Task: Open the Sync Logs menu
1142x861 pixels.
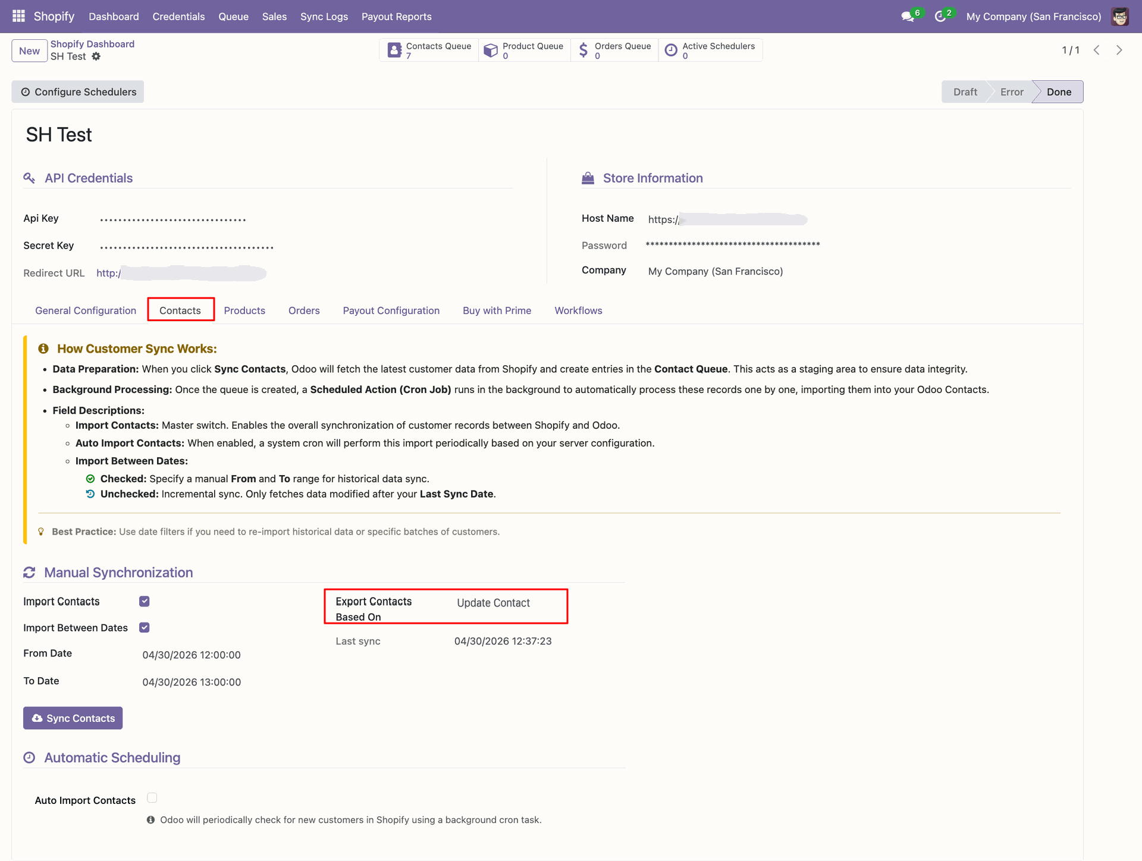Action: tap(324, 17)
